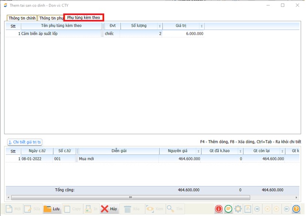Click the red info alert icon
Viewport: 306px width, 216px height.
tap(219, 209)
